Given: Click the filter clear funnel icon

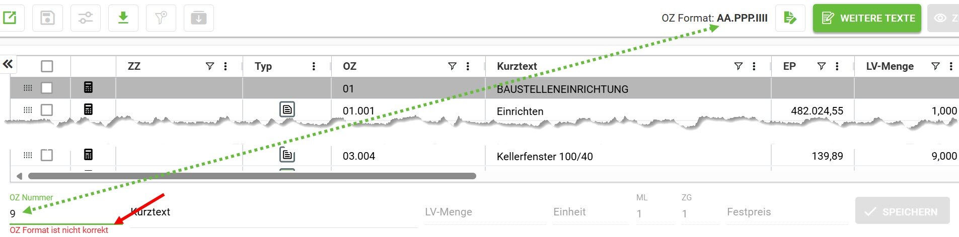Looking at the screenshot, I should tap(161, 18).
